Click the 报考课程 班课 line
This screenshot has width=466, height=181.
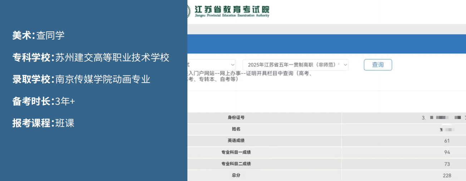pyautogui.click(x=43, y=123)
